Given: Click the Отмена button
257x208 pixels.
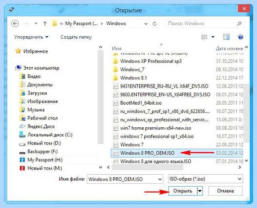Looking at the screenshot, I should click(225, 191).
